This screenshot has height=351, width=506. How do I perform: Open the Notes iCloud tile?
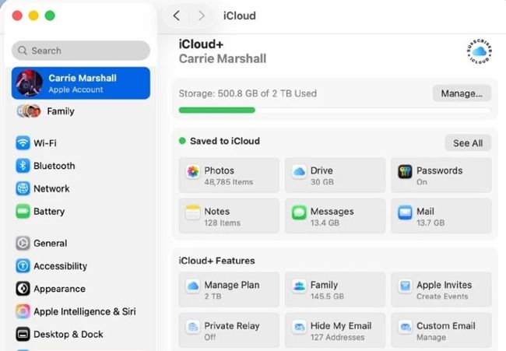click(229, 216)
